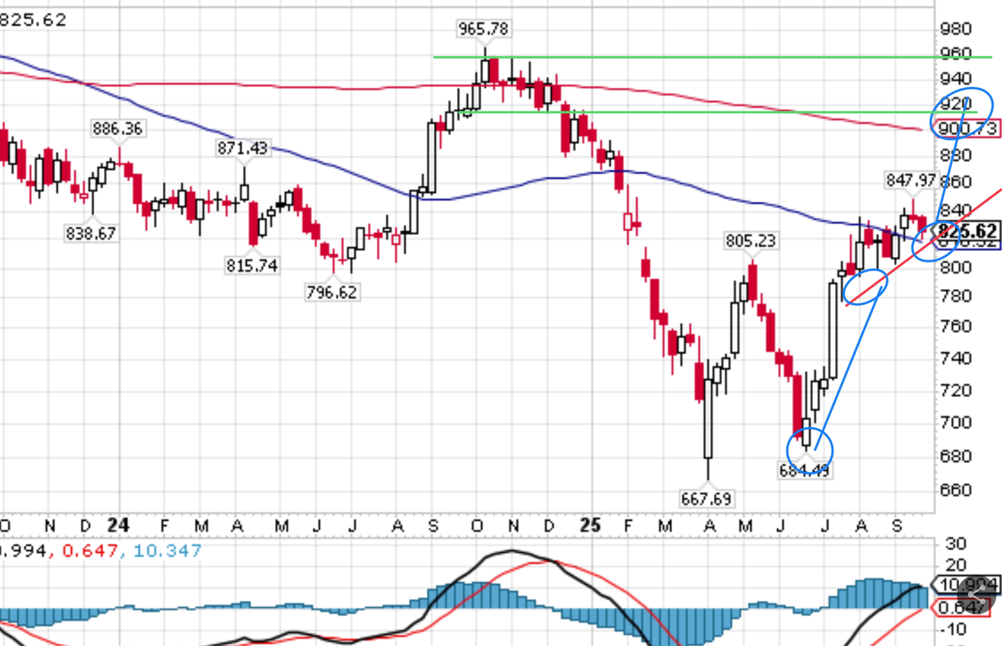Click the 800 price axis label

[955, 268]
